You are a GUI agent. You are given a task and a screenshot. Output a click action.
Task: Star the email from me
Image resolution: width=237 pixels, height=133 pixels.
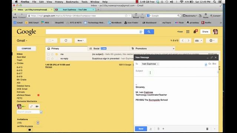(x=52, y=54)
